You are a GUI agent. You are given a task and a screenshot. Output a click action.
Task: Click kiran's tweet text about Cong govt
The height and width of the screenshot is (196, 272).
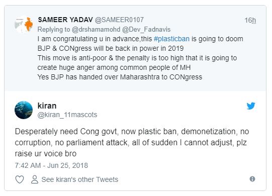pyautogui.click(x=132, y=143)
